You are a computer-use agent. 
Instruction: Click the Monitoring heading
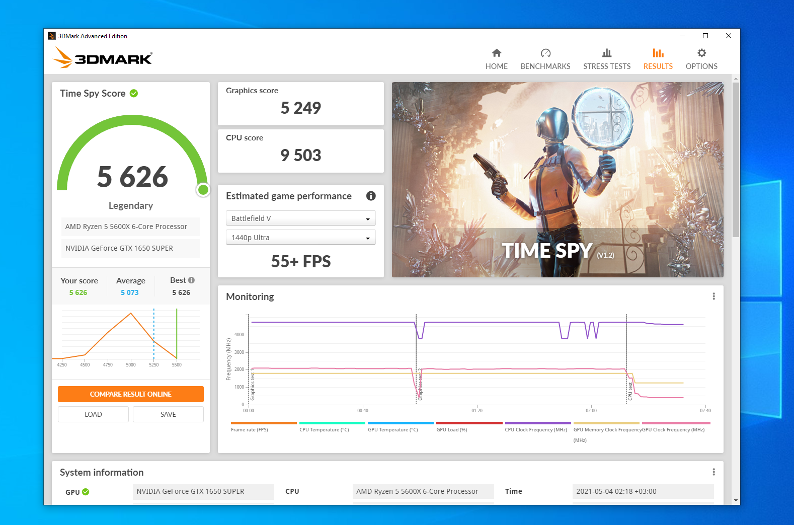click(x=250, y=296)
